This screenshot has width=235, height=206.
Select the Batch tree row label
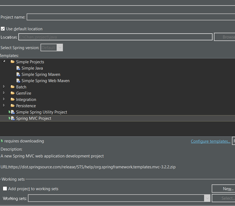point(21,87)
